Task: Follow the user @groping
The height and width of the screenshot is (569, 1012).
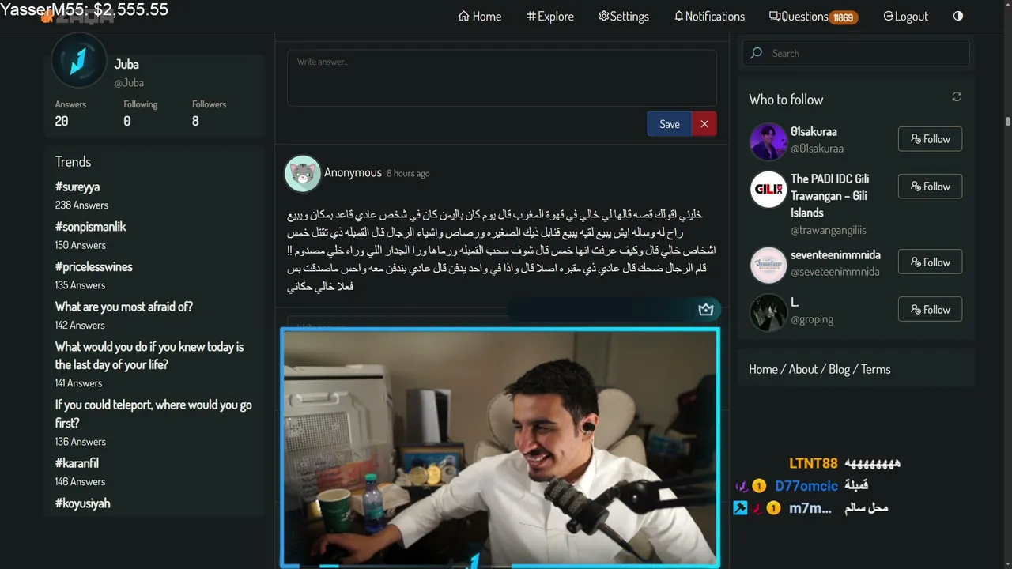Action: pyautogui.click(x=930, y=310)
